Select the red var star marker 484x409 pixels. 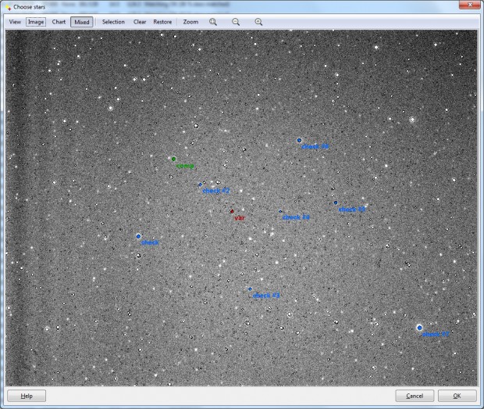click(232, 211)
